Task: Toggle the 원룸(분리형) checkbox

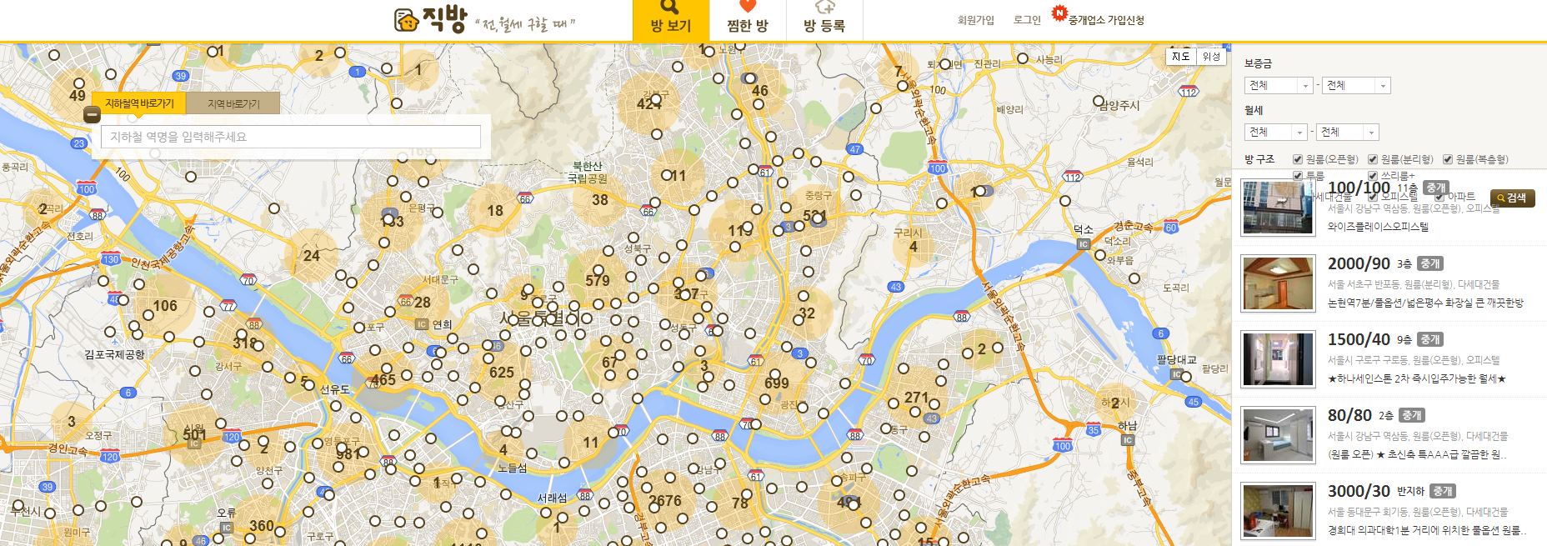Action: (x=1373, y=159)
